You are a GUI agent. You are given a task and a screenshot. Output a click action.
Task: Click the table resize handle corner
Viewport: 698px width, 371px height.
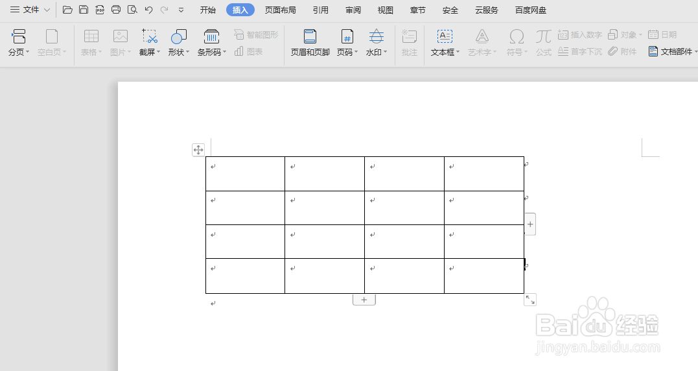point(530,300)
